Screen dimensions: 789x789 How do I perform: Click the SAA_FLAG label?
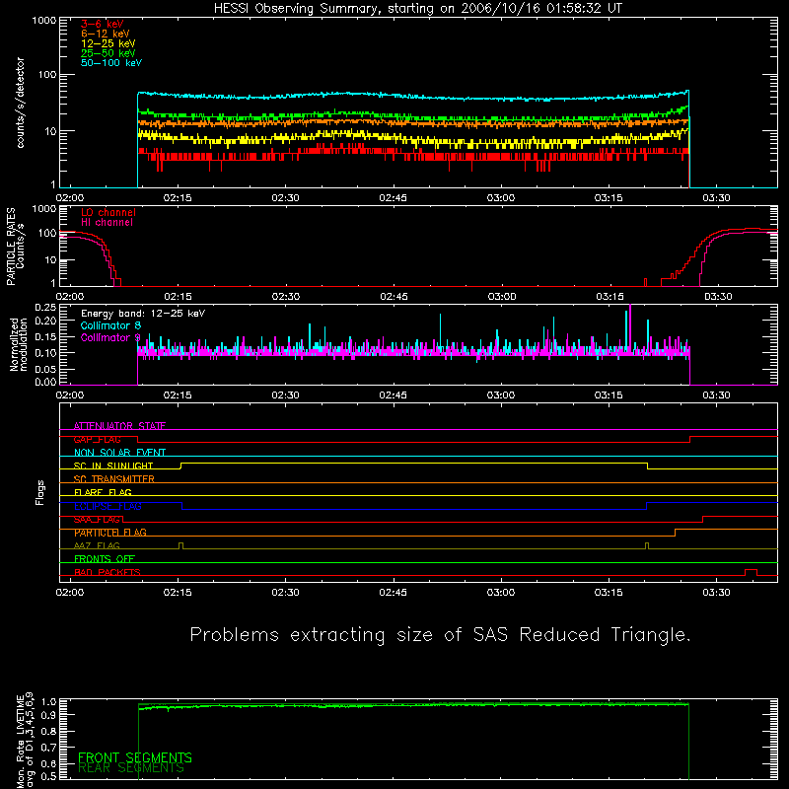[x=97, y=520]
